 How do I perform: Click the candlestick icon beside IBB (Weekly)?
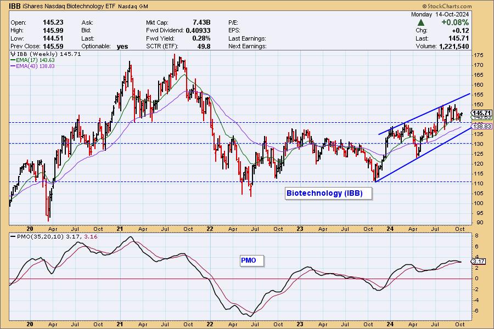pos(13,54)
